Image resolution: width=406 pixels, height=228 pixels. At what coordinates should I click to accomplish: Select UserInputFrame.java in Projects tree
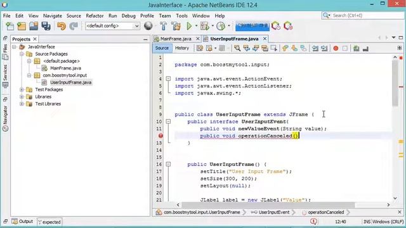point(70,82)
